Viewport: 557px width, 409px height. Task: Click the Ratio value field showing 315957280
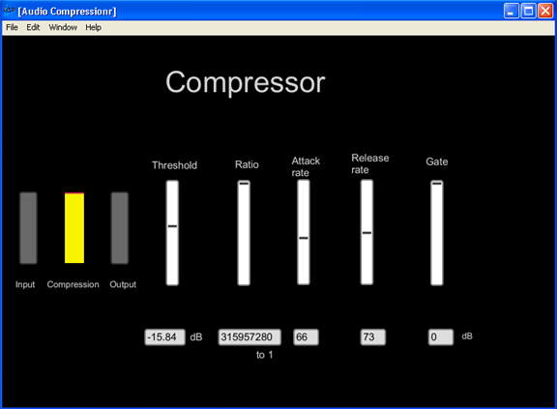coord(249,336)
